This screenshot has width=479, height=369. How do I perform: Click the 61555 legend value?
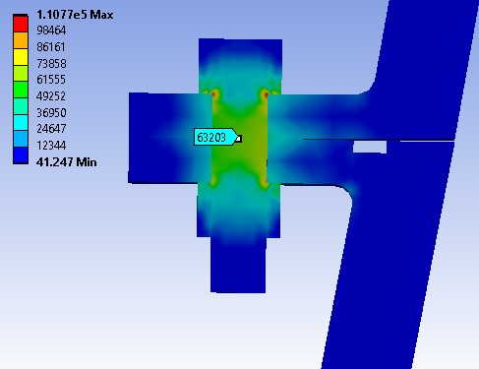point(51,80)
